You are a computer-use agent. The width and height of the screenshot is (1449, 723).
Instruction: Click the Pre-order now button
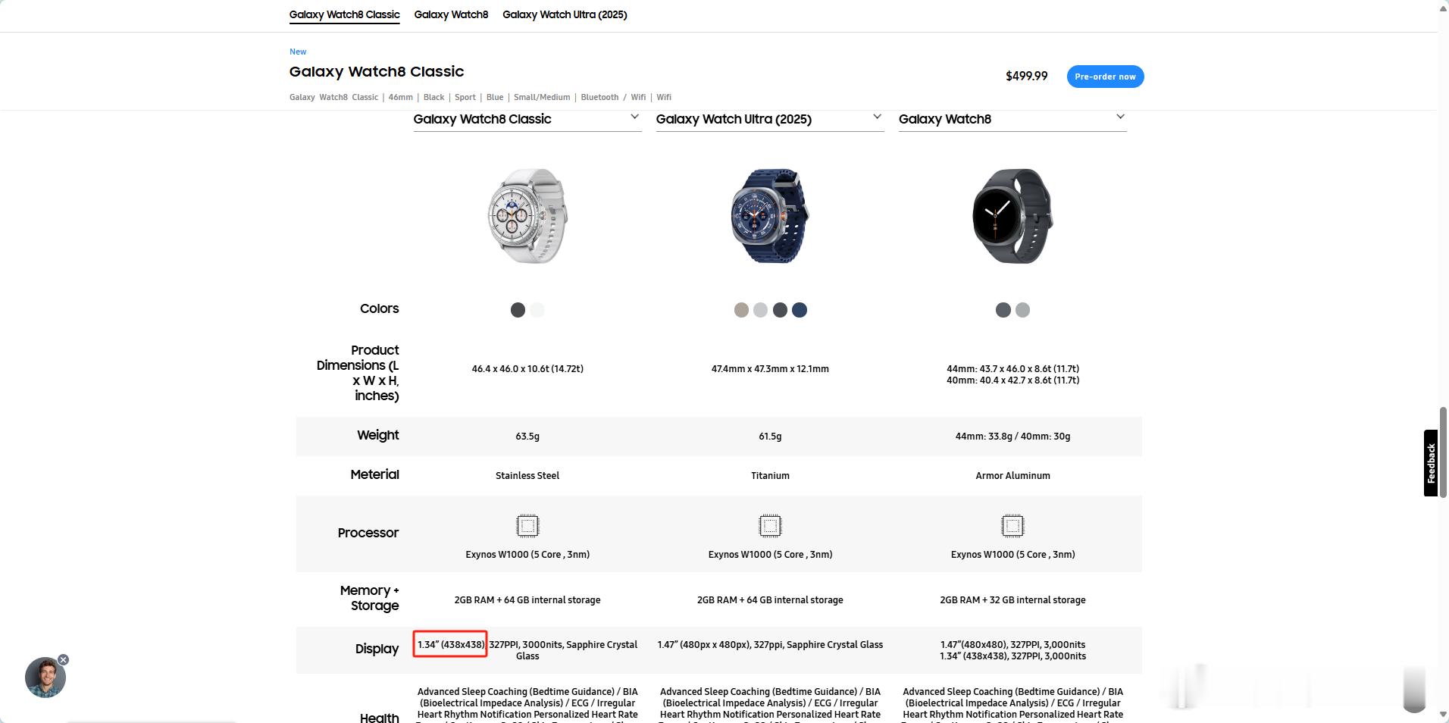point(1105,77)
